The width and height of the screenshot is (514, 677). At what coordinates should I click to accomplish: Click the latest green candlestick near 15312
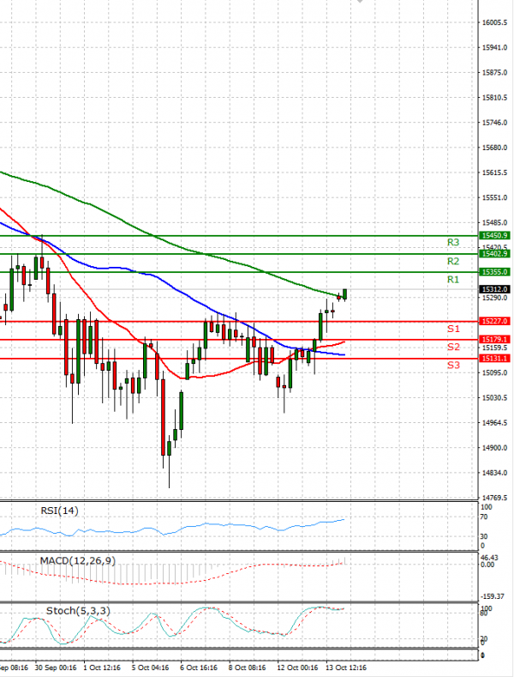click(x=345, y=294)
